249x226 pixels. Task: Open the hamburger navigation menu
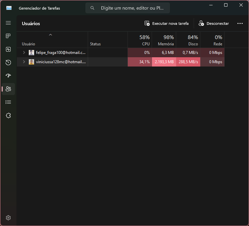click(8, 23)
